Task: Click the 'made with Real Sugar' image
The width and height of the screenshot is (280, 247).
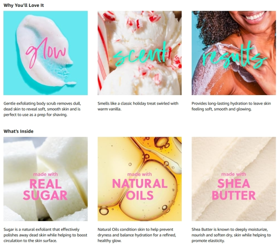Action: pyautogui.click(x=46, y=179)
